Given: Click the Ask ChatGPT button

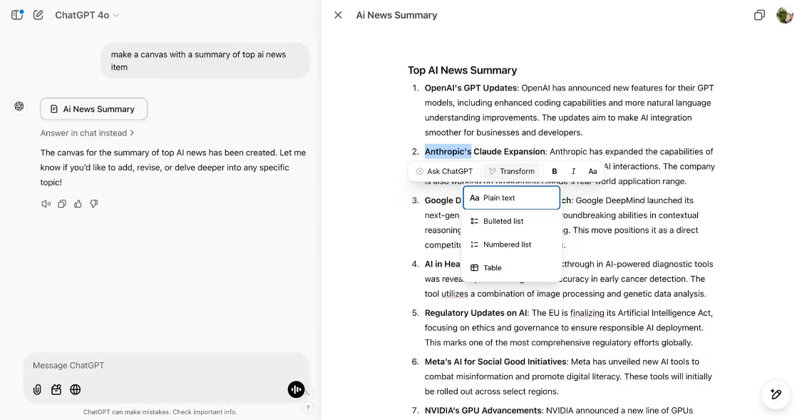Looking at the screenshot, I should tap(443, 171).
